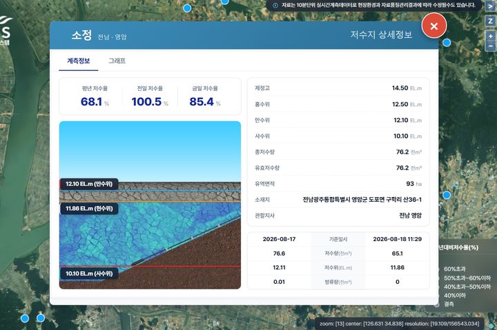This screenshot has width=497, height=330.
Task: Click the 12.10 EL.m (만수위) diagram label
Action: tap(89, 184)
